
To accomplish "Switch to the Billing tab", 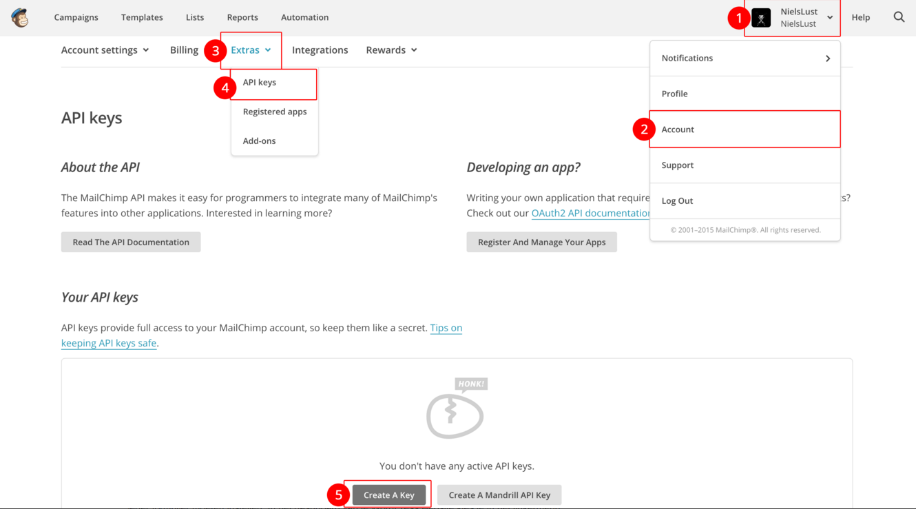I will pyautogui.click(x=184, y=50).
